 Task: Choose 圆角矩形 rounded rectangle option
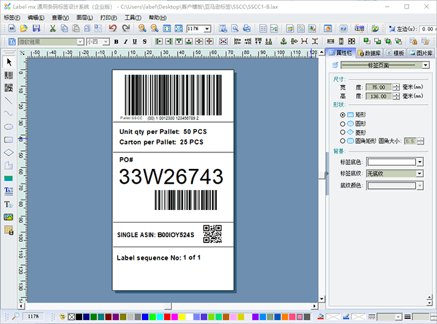tap(358, 141)
